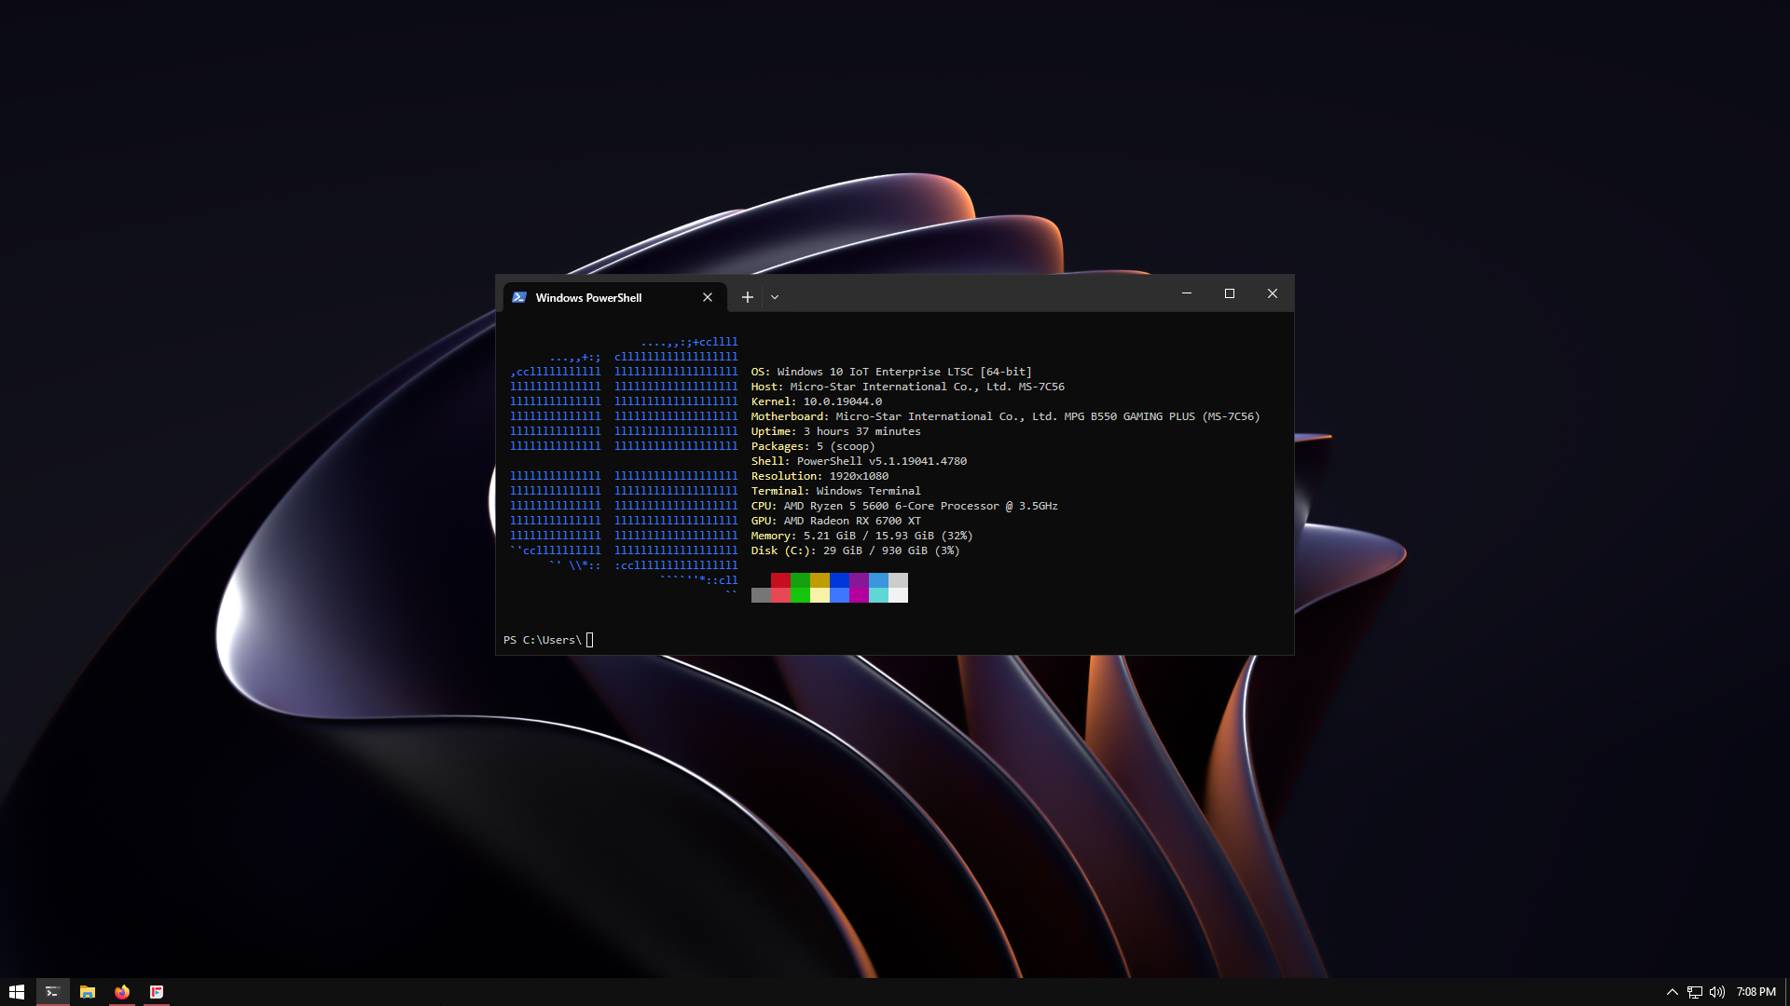Click the 'Shell: PowerShell v5.1.19041.4780' line
Image resolution: width=1790 pixels, height=1006 pixels.
pos(859,461)
